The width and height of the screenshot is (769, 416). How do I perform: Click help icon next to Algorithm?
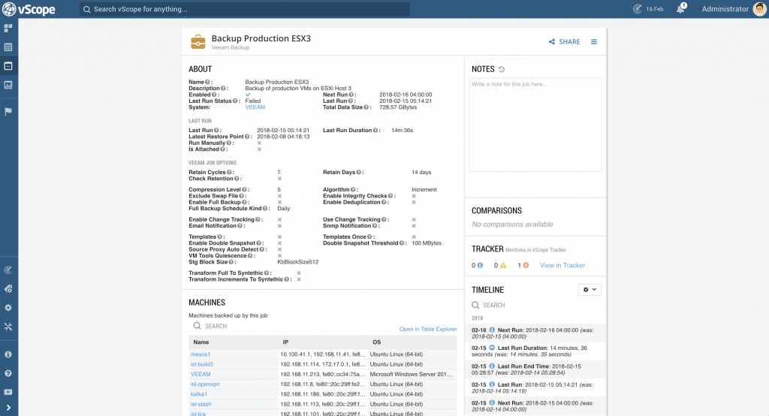point(353,190)
